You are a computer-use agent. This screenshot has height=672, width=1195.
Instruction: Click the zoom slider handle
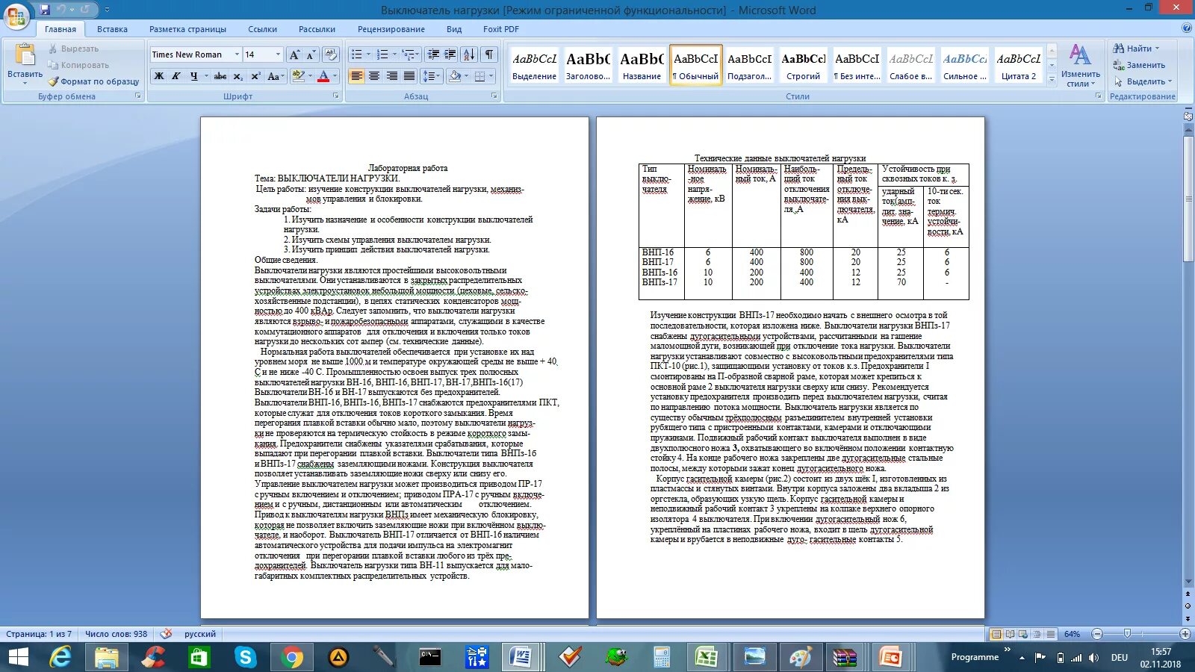coord(1127,634)
